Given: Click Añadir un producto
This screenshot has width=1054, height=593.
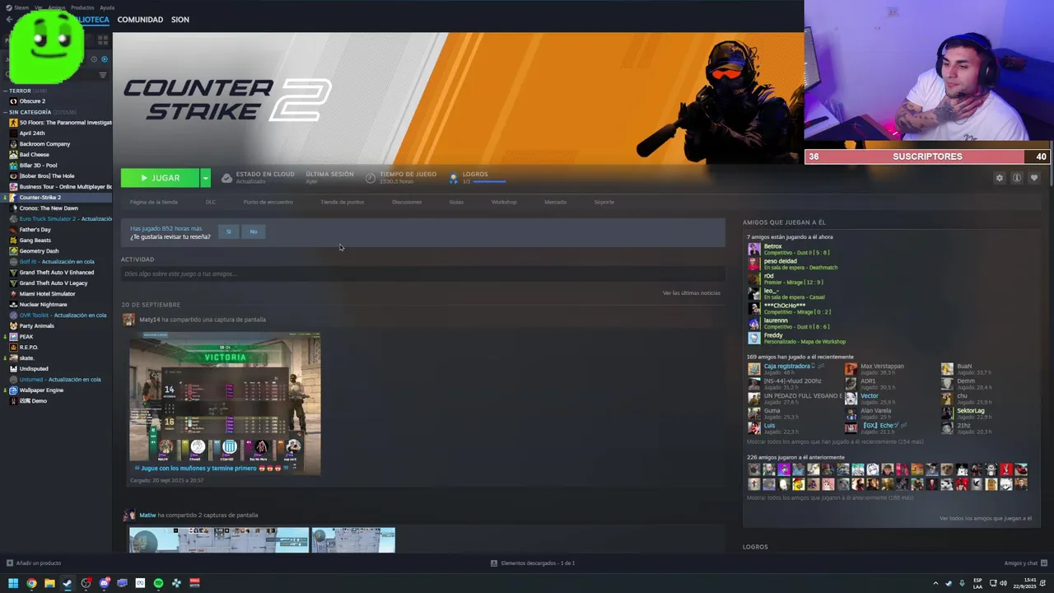Looking at the screenshot, I should [34, 563].
